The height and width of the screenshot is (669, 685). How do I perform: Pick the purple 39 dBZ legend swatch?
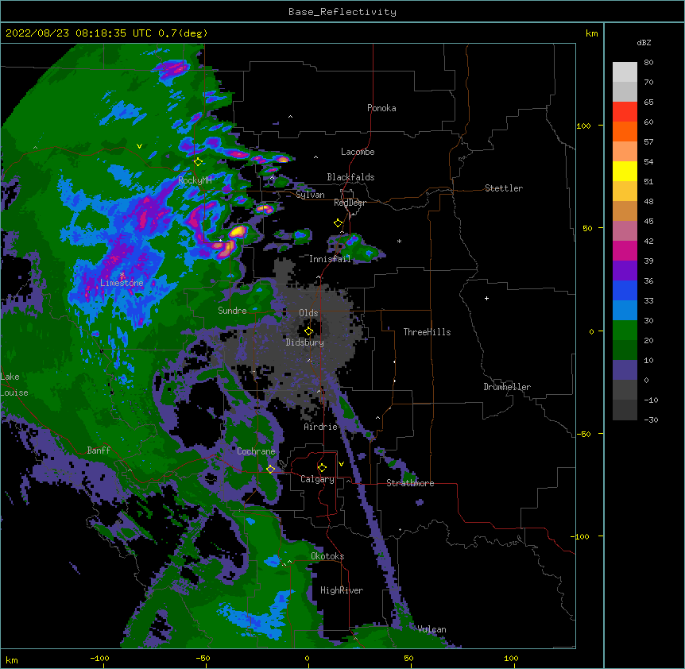pyautogui.click(x=625, y=271)
